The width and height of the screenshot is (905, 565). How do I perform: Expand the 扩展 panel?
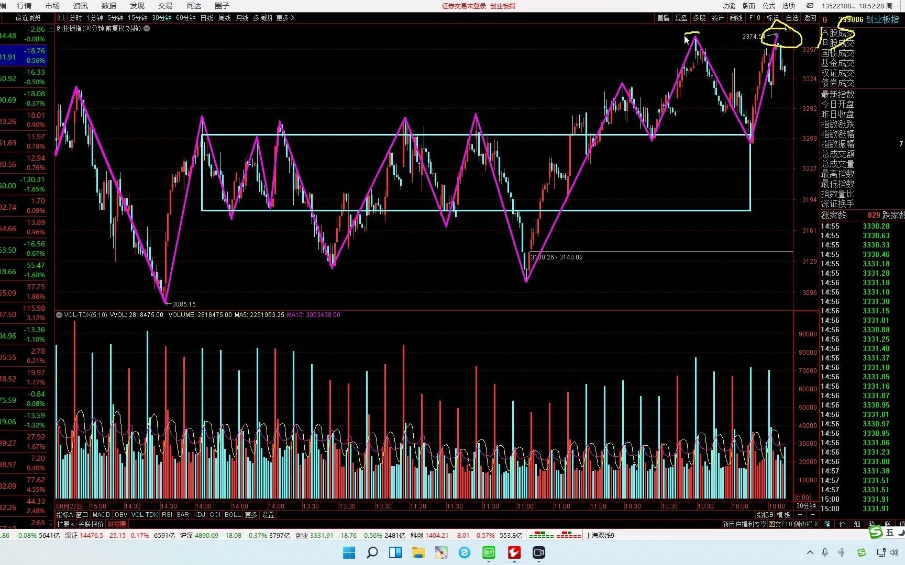(x=65, y=524)
